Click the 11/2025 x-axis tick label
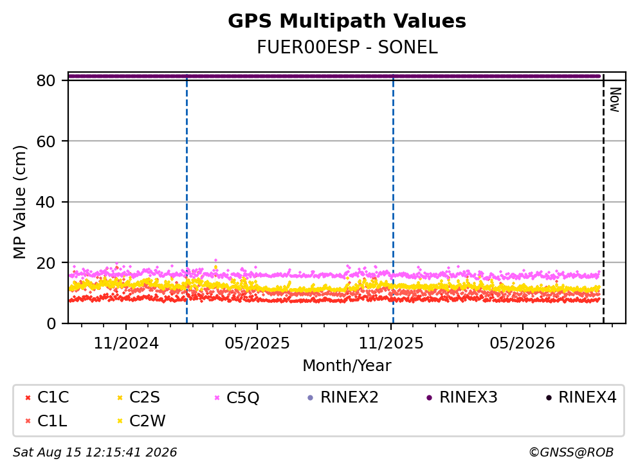Image resolution: width=638 pixels, height=472 pixels. point(391,343)
